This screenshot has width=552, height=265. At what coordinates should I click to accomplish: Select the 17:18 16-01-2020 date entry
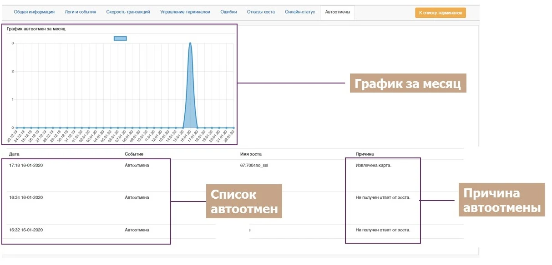pyautogui.click(x=26, y=166)
